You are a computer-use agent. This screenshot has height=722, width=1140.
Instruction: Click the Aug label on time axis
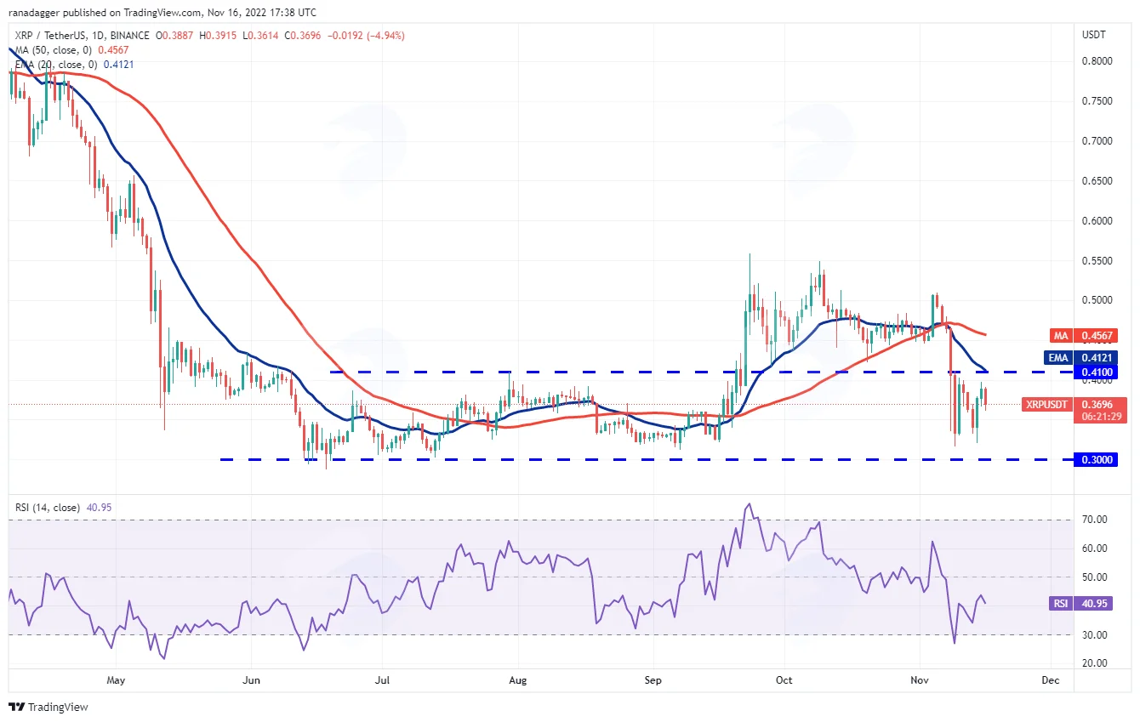coord(517,680)
